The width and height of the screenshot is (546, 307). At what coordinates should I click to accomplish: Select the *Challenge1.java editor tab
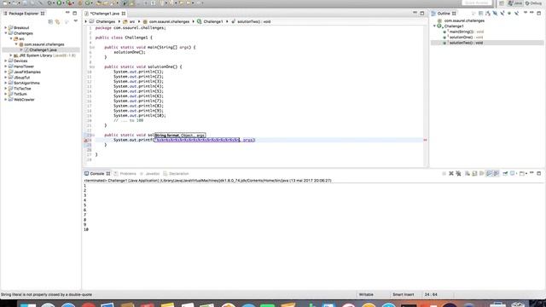[x=105, y=14]
